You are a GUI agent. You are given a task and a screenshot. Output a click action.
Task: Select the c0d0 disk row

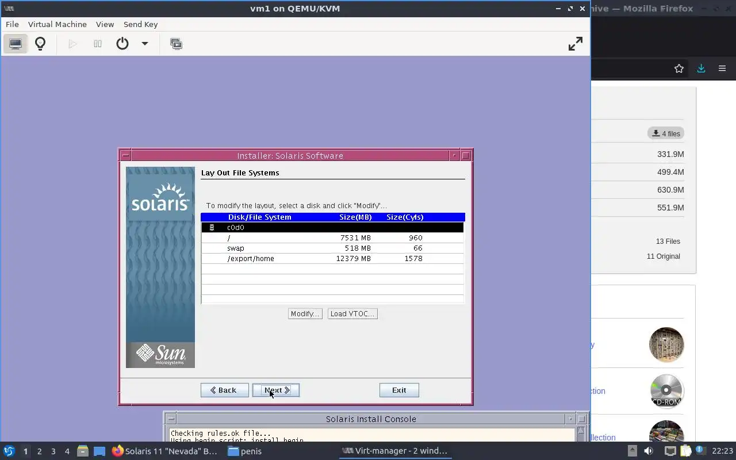pyautogui.click(x=332, y=227)
